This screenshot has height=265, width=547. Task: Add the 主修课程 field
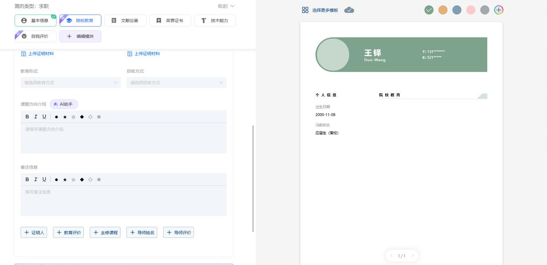[x=105, y=233]
